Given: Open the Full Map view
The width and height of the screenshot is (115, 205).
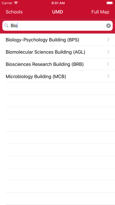Looking at the screenshot, I should [x=100, y=12].
